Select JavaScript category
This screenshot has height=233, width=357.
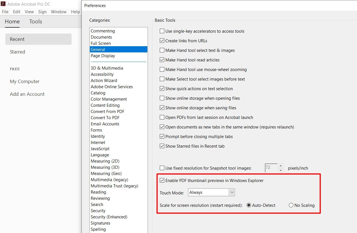click(x=119, y=149)
